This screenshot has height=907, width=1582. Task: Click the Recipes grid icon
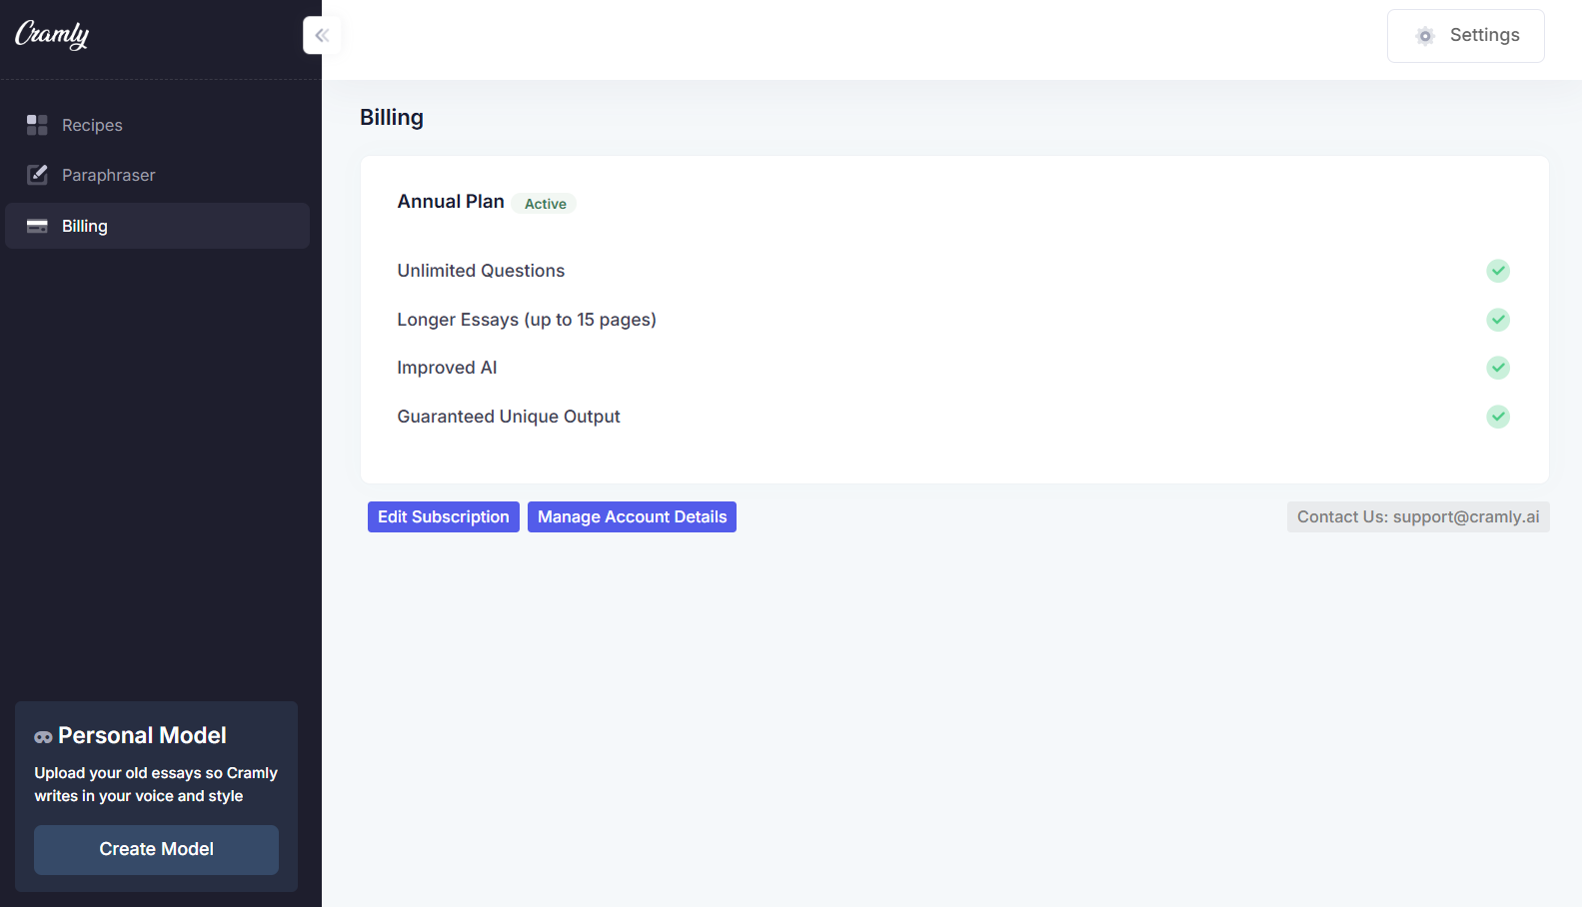(37, 125)
